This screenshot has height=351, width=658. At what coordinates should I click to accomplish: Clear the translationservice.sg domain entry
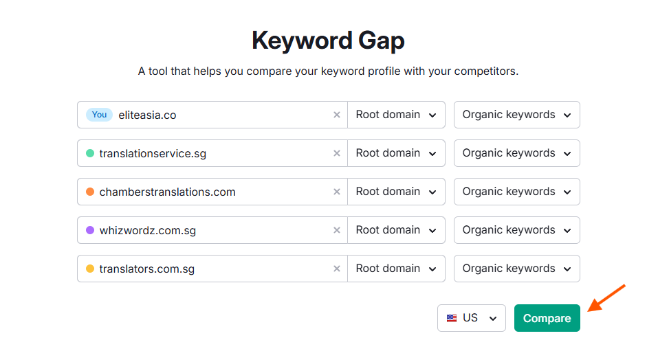click(x=337, y=153)
